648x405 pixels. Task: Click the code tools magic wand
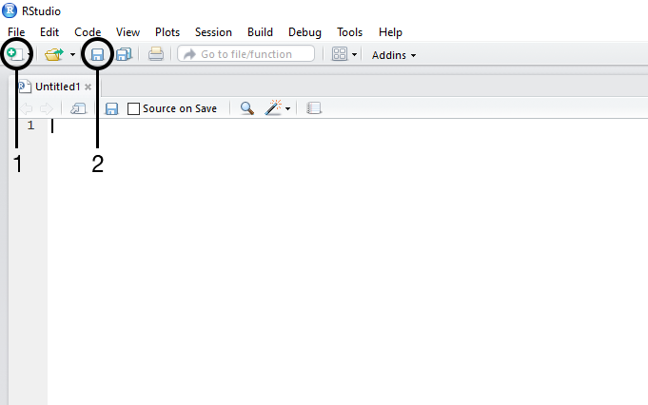click(x=274, y=108)
